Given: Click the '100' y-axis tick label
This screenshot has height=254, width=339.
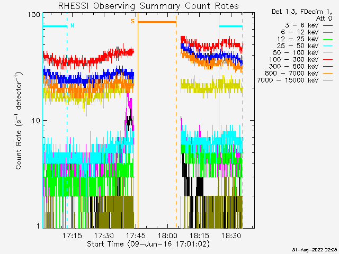Looking at the screenshot, I should [34, 15].
